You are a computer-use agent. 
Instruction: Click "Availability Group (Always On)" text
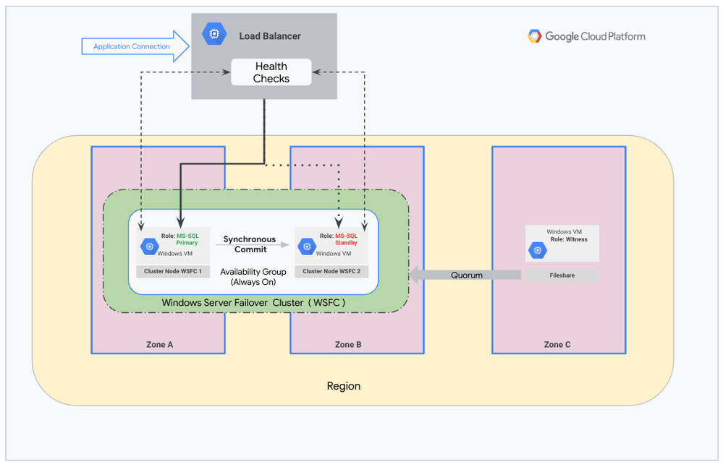pyautogui.click(x=253, y=277)
